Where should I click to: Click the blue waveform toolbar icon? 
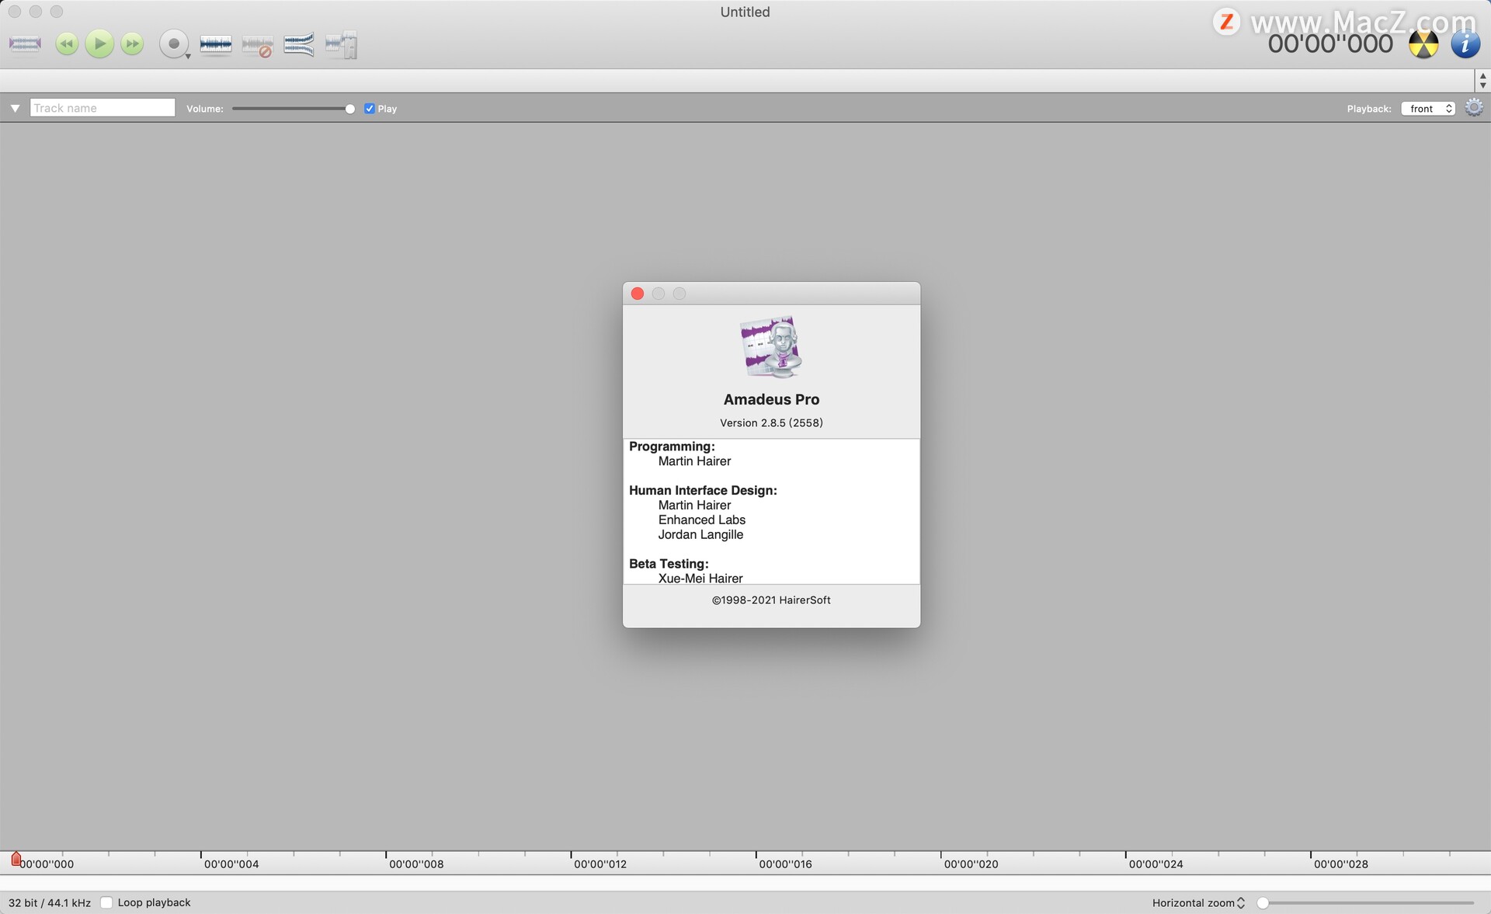216,45
